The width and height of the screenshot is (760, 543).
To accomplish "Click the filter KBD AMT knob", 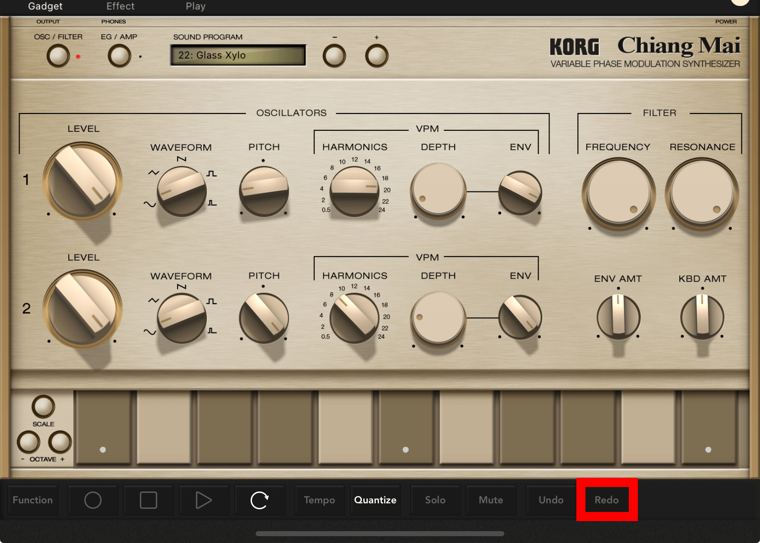I will click(x=702, y=316).
